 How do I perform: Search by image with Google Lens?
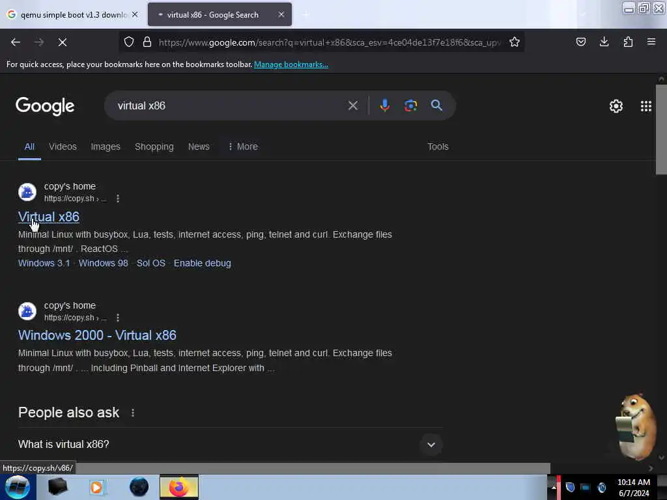point(410,105)
